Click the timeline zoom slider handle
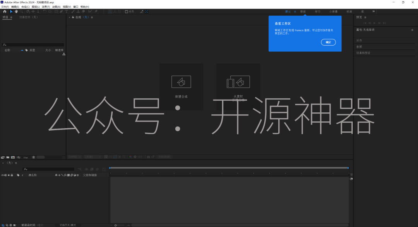Screen dimensions: 418x227 (115, 225)
